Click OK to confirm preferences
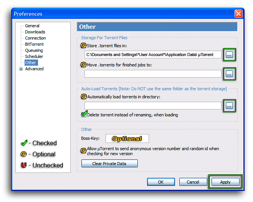253x202 pixels. 161,182
